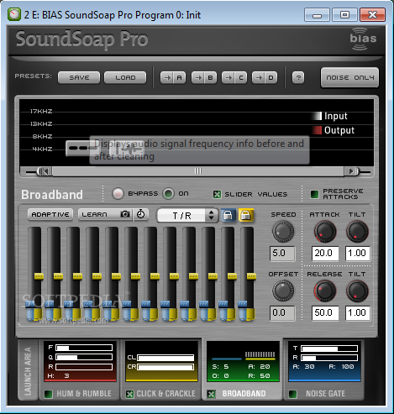
Task: Open the Noise Gate launch panel
Action: [x=324, y=362]
